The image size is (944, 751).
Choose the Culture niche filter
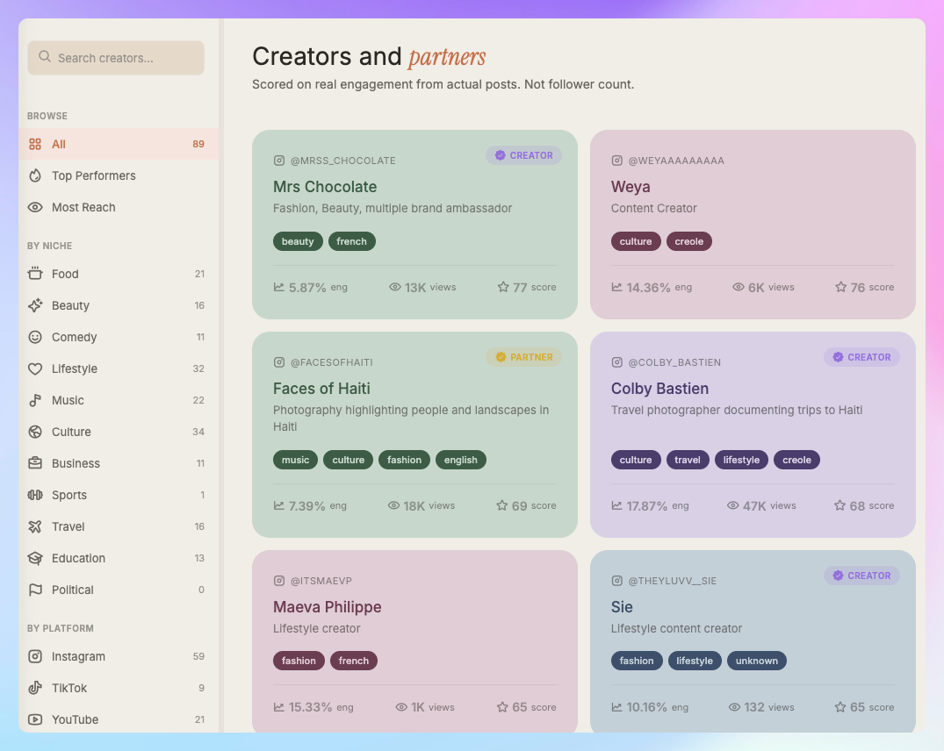click(x=119, y=432)
